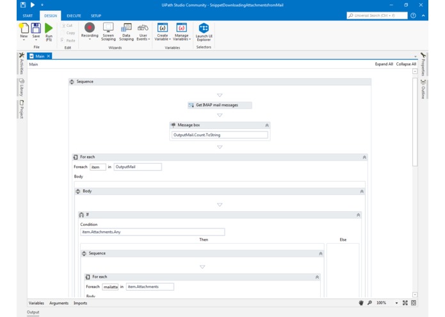The image size is (445, 317).
Task: Open the help question mark icon
Action: point(413,15)
